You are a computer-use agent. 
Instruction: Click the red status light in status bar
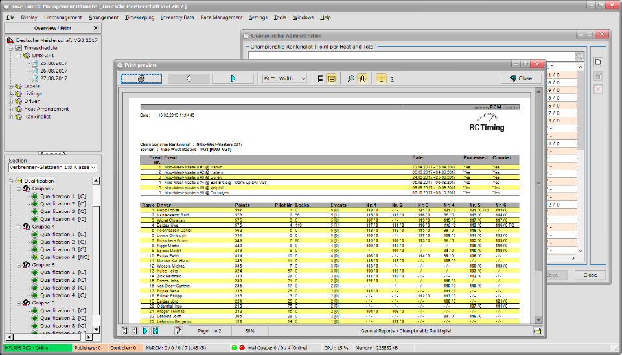coord(242,348)
